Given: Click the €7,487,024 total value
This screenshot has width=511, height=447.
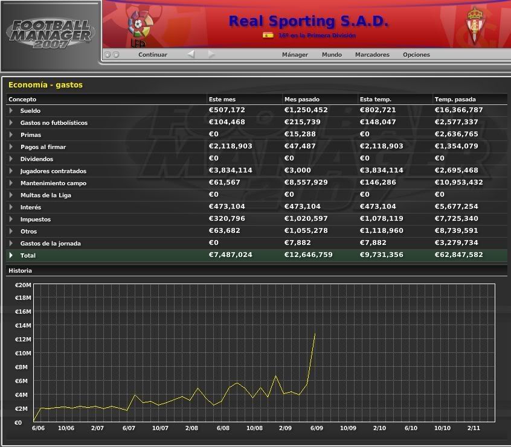Looking at the screenshot, I should tap(230, 255).
